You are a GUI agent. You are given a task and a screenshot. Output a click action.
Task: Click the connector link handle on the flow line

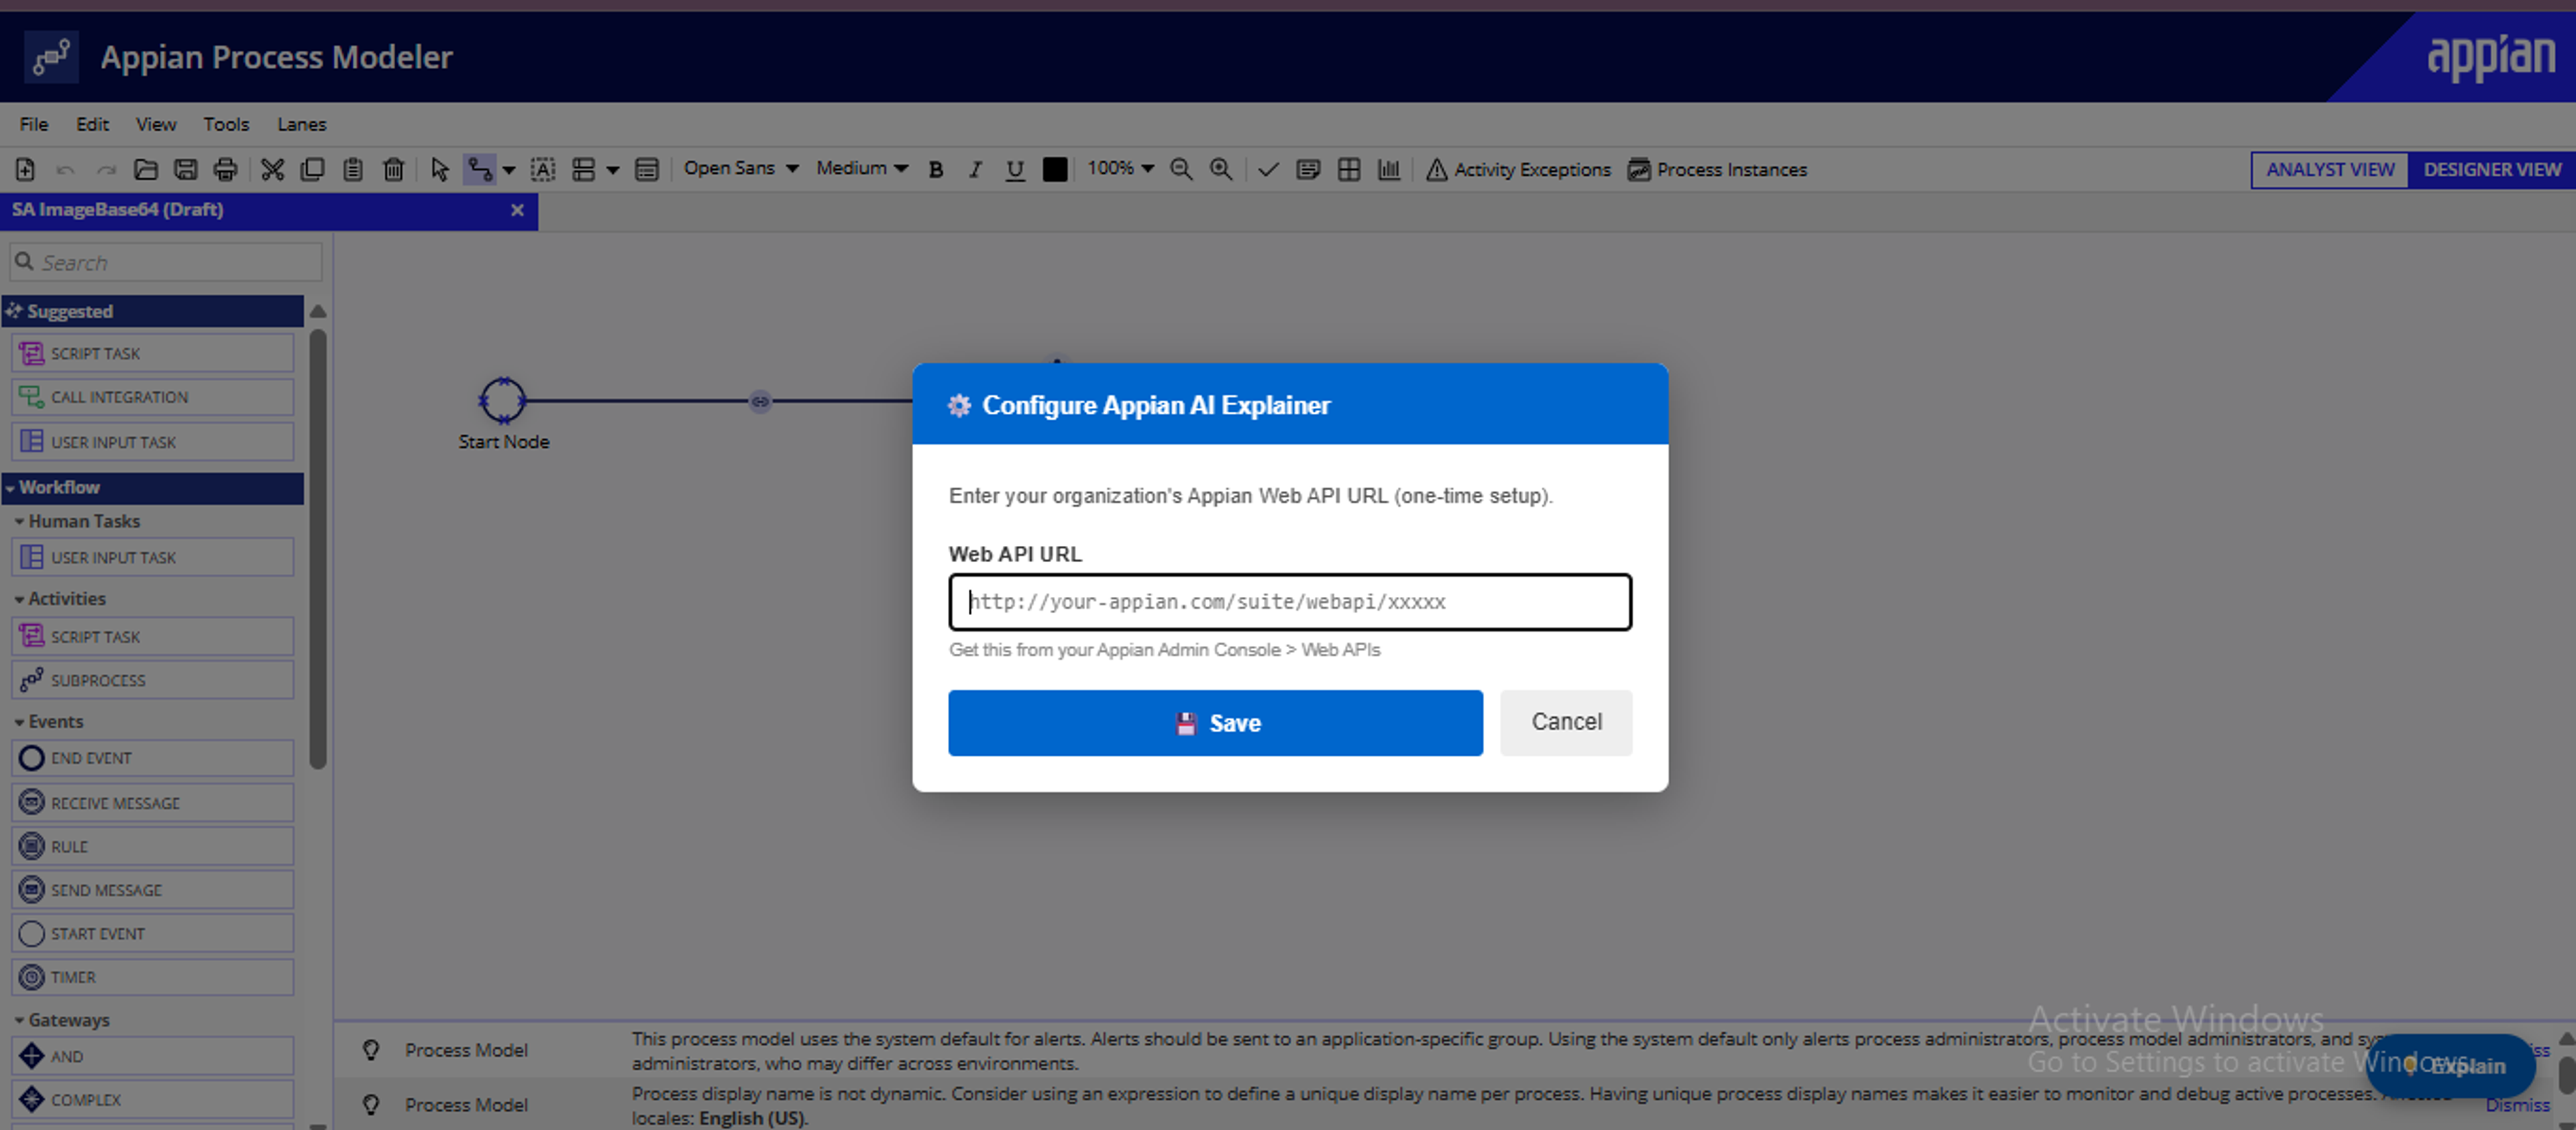[760, 401]
